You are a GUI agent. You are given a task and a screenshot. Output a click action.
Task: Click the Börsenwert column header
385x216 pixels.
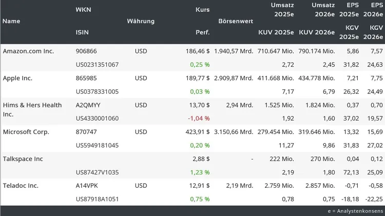236,21
